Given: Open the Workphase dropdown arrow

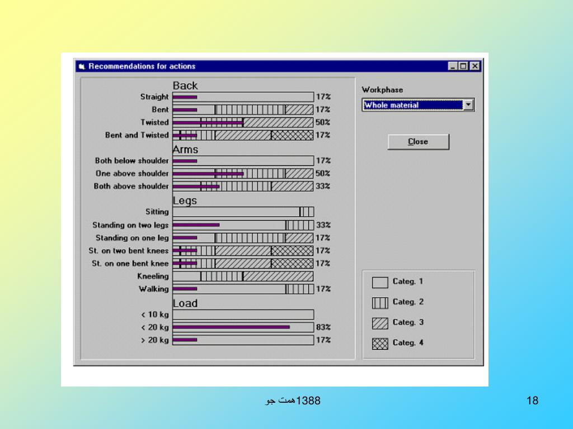Looking at the screenshot, I should coord(468,105).
